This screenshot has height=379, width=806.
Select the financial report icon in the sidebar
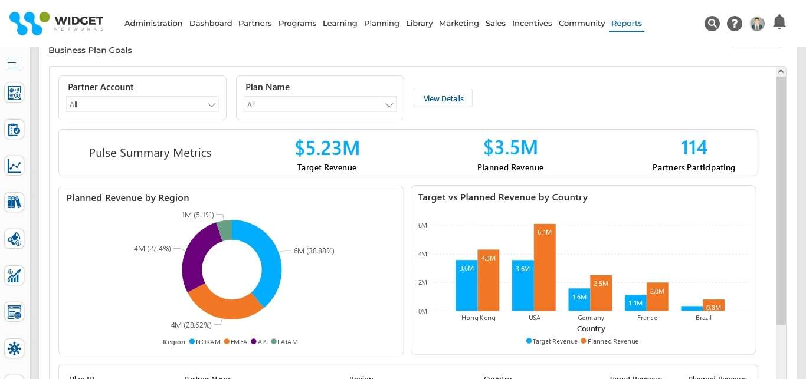(14, 93)
